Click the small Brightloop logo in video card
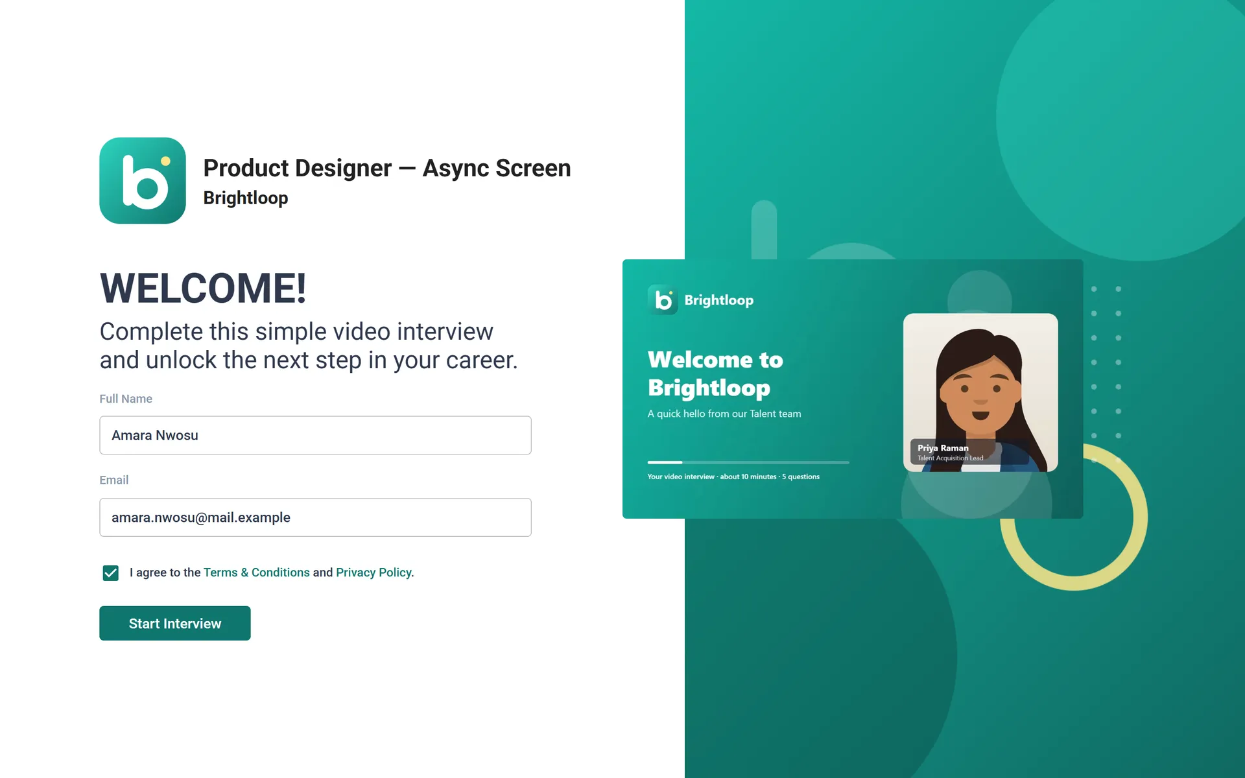This screenshot has width=1245, height=778. [663, 300]
